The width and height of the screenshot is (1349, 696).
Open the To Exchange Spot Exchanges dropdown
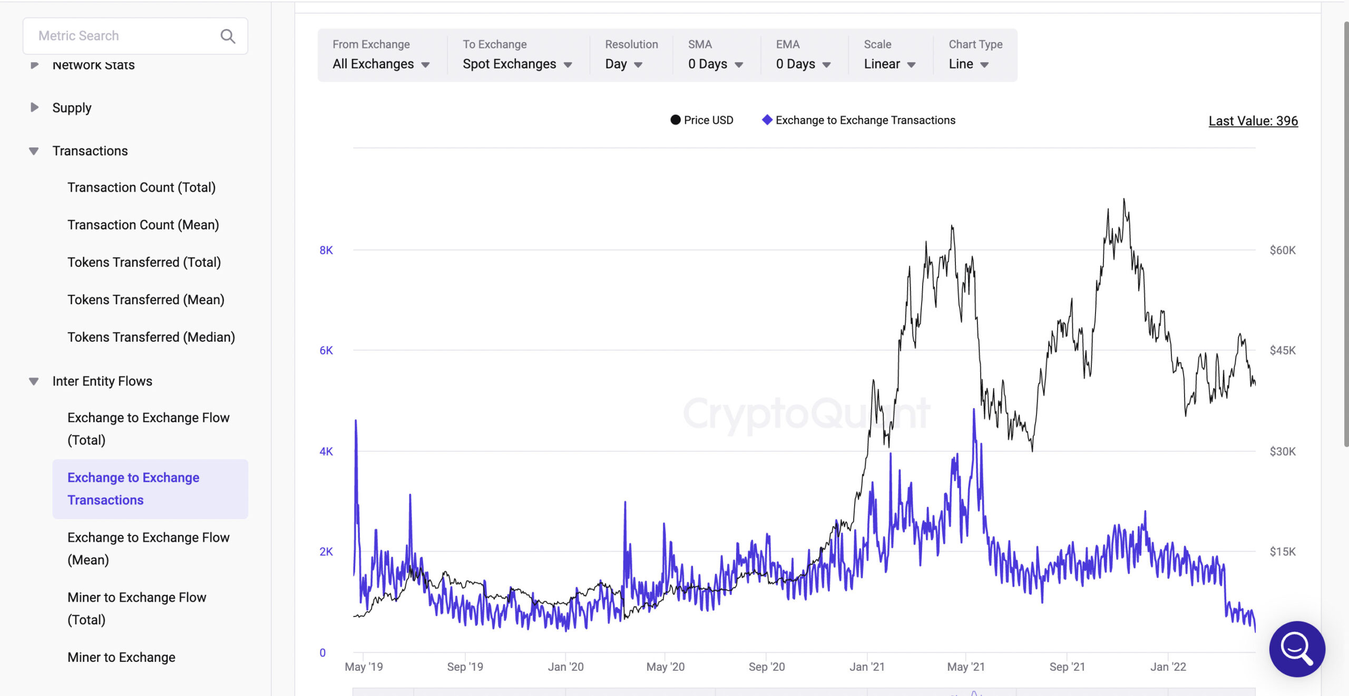[517, 64]
